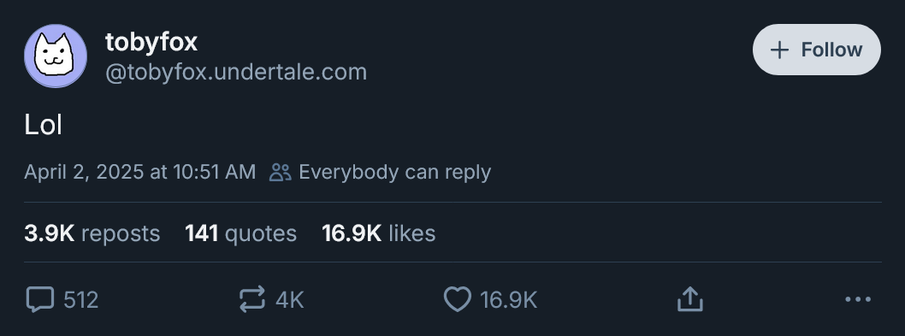Click the 'Lol' post text
The height and width of the screenshot is (336, 905).
[44, 126]
